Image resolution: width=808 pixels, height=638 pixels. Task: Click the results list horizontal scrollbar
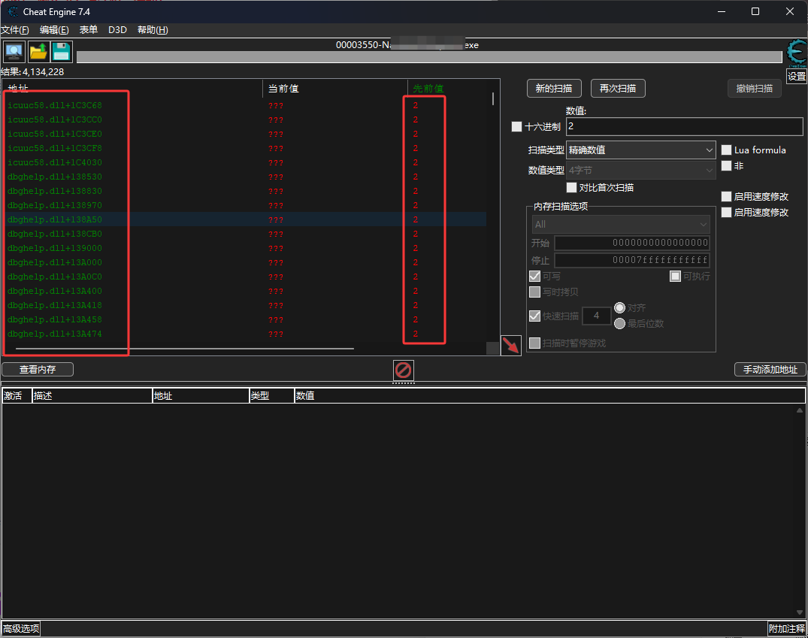[x=184, y=349]
